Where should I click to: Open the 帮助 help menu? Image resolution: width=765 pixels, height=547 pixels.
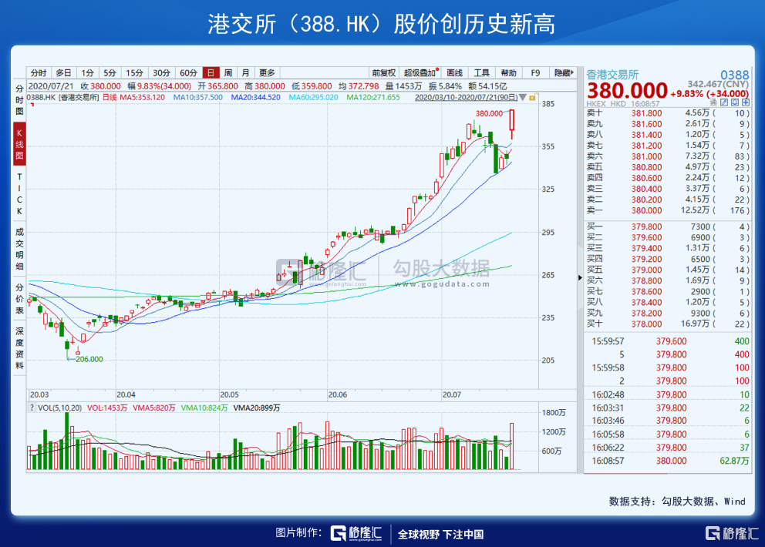(x=508, y=72)
